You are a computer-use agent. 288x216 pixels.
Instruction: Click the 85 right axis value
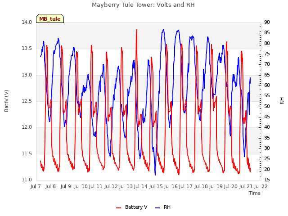click(267, 33)
